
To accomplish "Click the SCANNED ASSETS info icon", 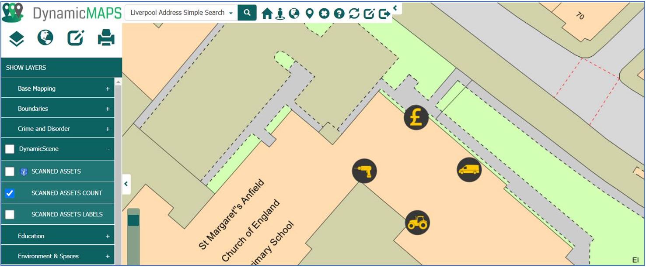I will (24, 172).
